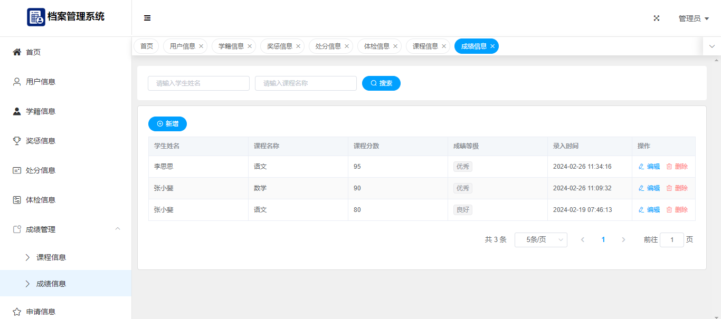
Task: Toggle fullscreen with the expand icon
Action: pos(657,18)
